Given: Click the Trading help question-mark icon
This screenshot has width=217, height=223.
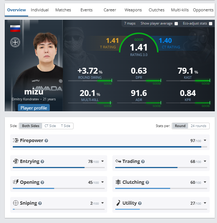Looking at the screenshot, I should click(143, 161).
